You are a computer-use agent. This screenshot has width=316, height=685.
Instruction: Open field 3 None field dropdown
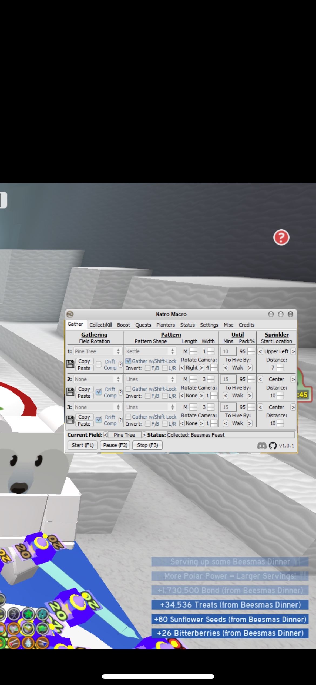click(x=98, y=407)
